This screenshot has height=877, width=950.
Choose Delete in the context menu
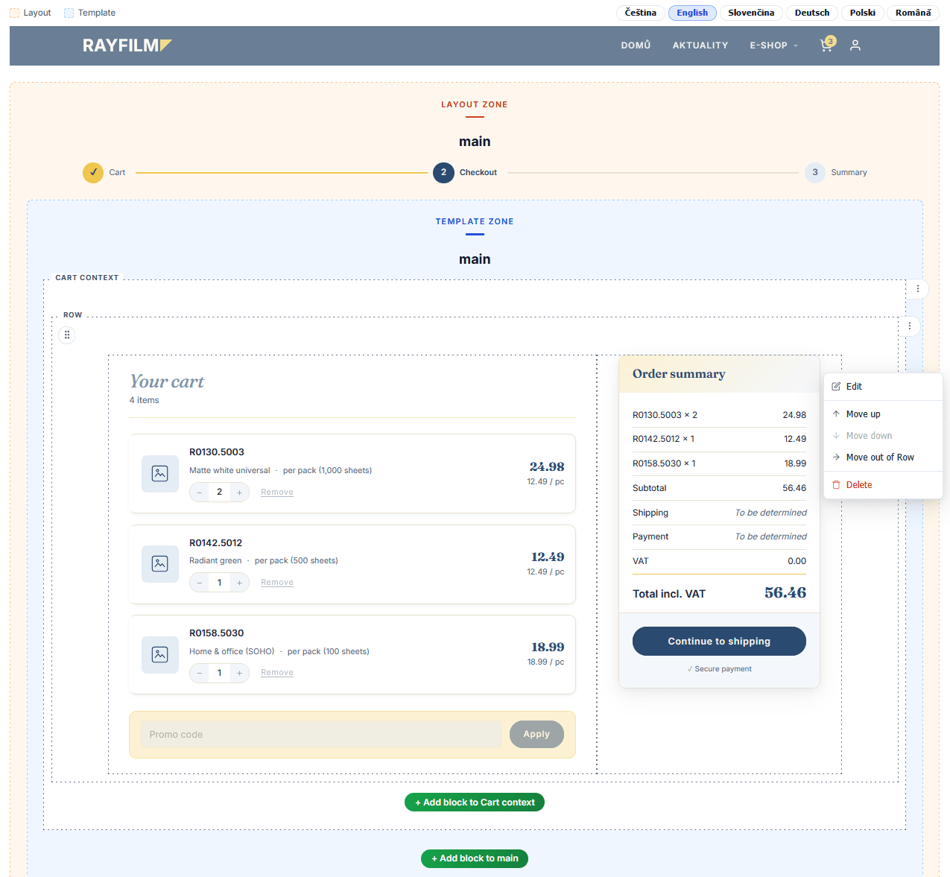click(x=883, y=485)
